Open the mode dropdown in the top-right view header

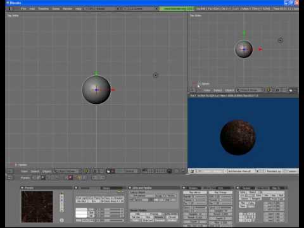click(x=250, y=90)
